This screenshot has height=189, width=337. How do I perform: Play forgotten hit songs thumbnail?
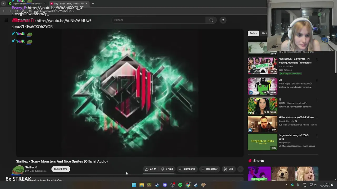coord(262,142)
